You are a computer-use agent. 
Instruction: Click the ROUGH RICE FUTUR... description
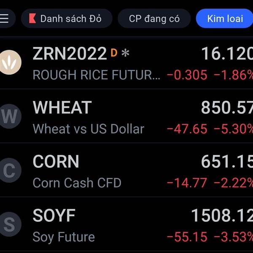97,75
